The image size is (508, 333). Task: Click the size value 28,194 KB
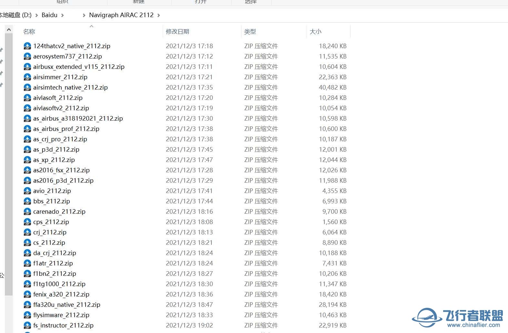333,305
